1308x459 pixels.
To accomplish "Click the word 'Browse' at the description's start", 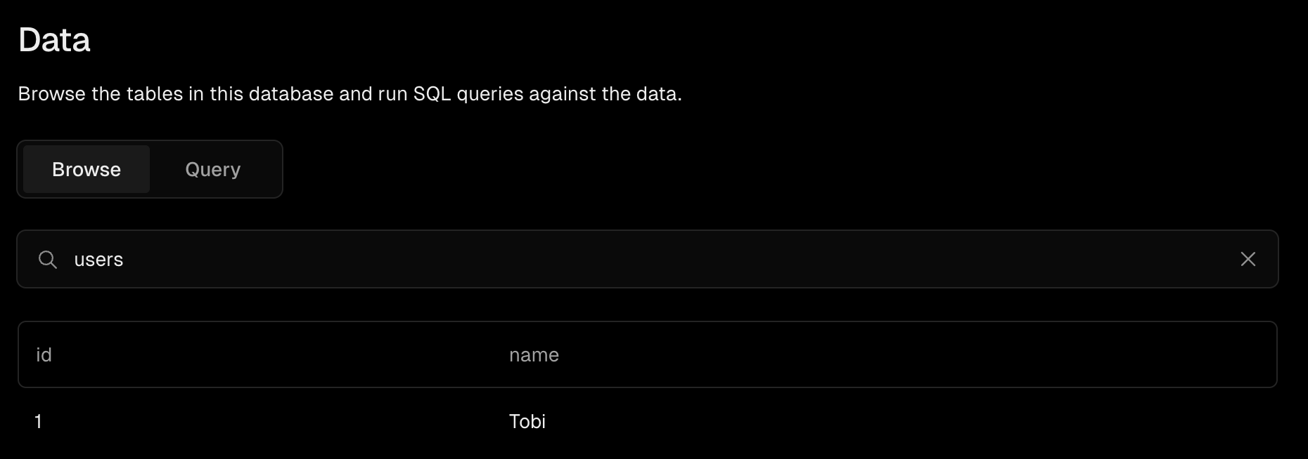I will click(x=51, y=94).
